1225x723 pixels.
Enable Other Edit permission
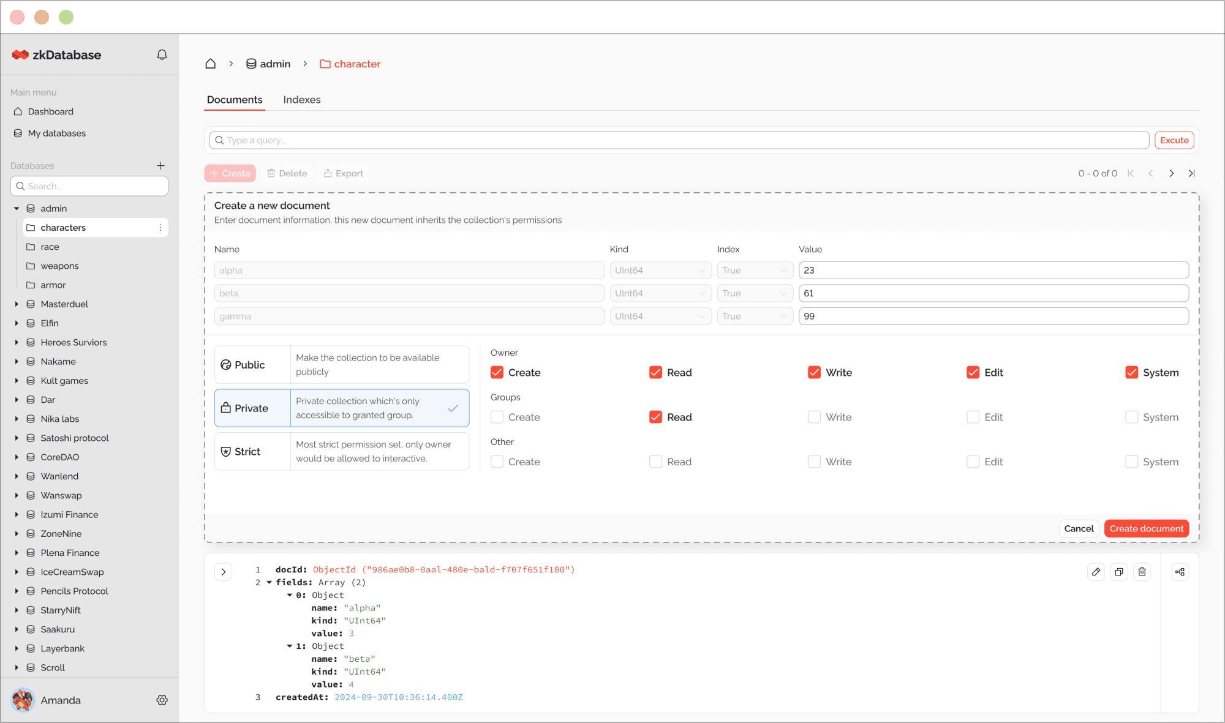[973, 462]
